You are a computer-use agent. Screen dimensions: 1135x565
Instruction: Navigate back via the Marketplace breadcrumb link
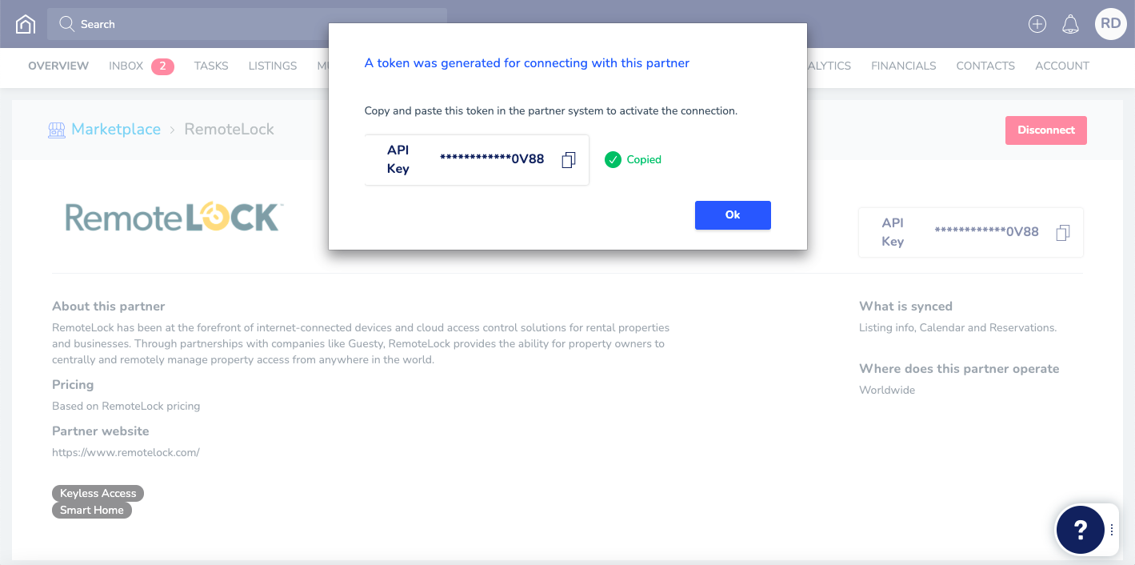click(x=115, y=129)
